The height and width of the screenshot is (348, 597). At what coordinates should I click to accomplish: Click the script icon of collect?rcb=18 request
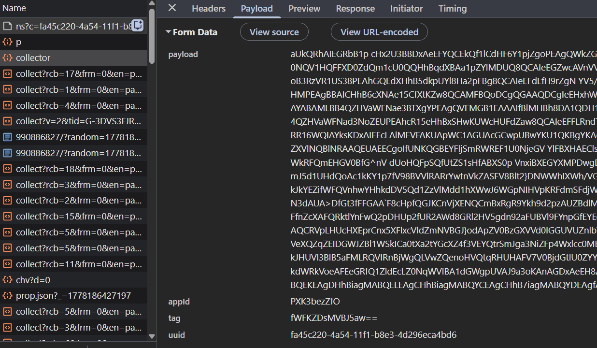coord(7,169)
